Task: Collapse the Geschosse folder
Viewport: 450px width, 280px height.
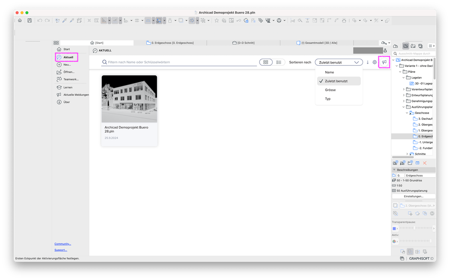Action: pyautogui.click(x=407, y=113)
